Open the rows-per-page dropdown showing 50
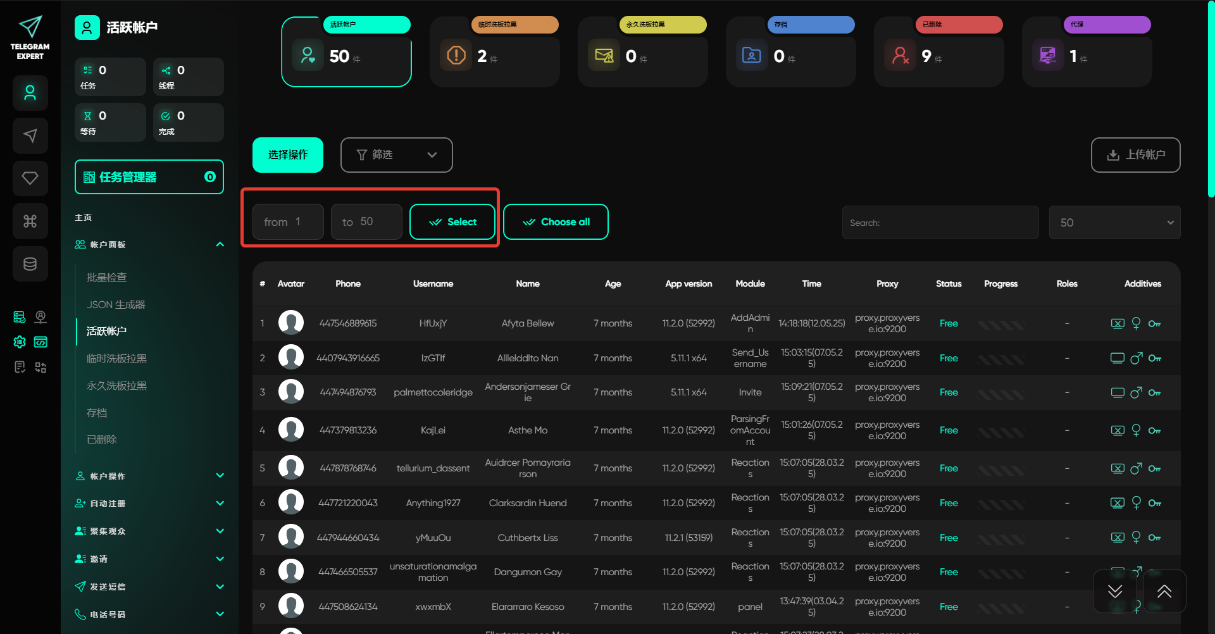This screenshot has height=634, width=1215. [1114, 223]
